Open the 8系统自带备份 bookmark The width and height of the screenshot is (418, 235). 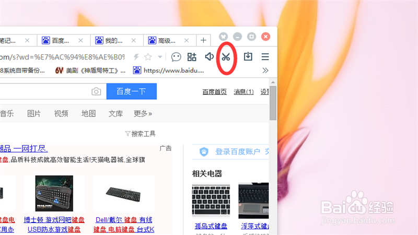[22, 70]
